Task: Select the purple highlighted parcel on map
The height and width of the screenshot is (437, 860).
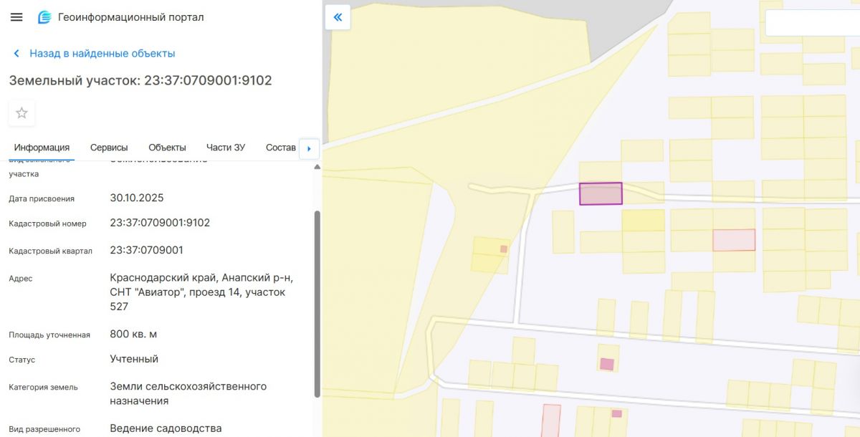Action: click(x=601, y=194)
